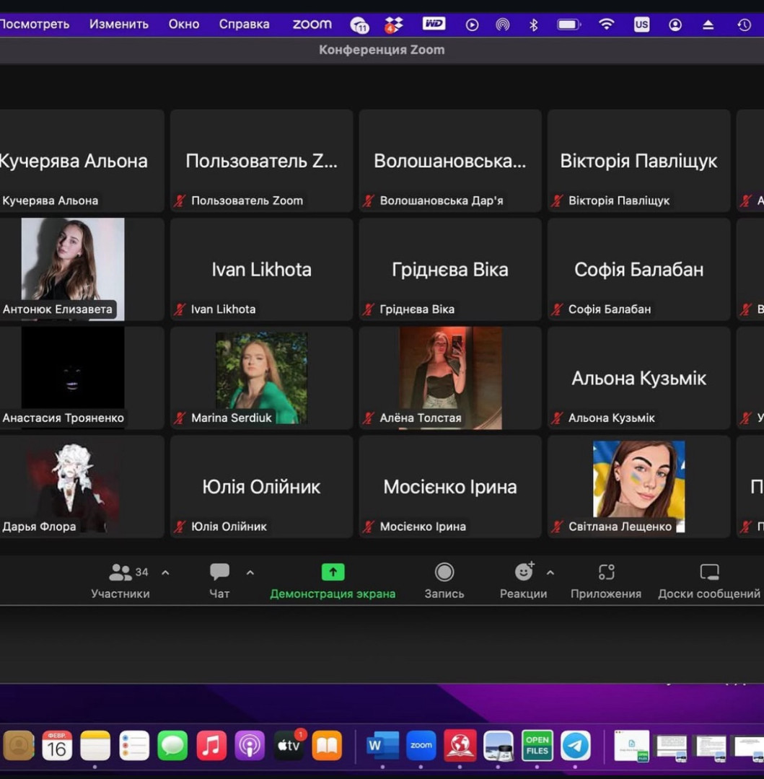Expand the arrow next to Чат
Image resolution: width=764 pixels, height=779 pixels.
(x=250, y=573)
